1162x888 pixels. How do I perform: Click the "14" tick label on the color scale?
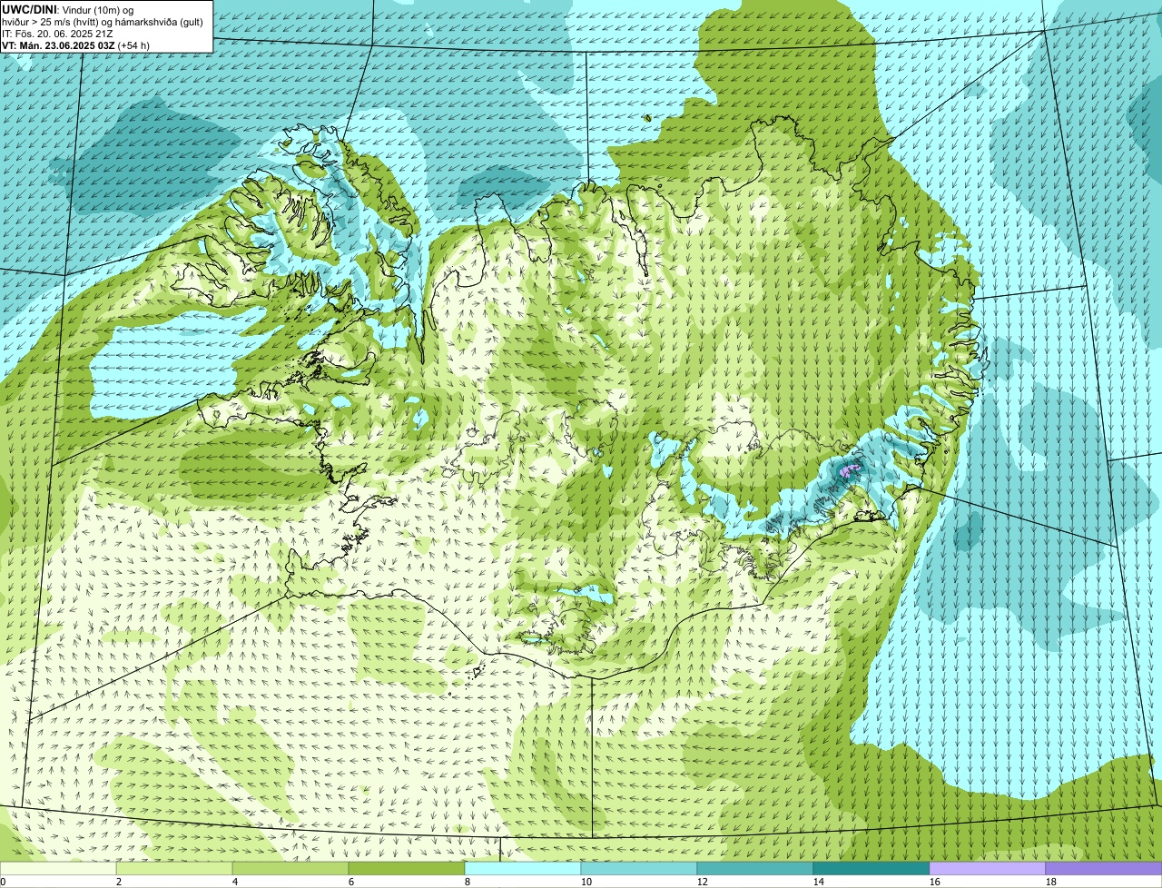click(x=819, y=882)
